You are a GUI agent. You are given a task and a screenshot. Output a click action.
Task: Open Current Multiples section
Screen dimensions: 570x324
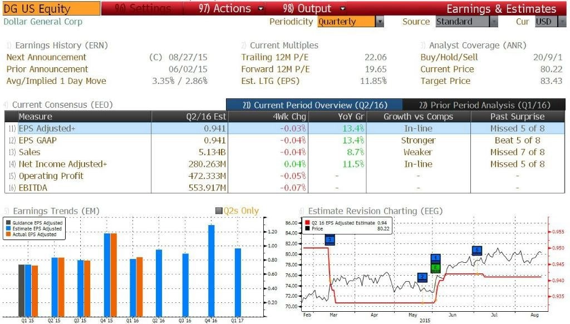(x=284, y=46)
